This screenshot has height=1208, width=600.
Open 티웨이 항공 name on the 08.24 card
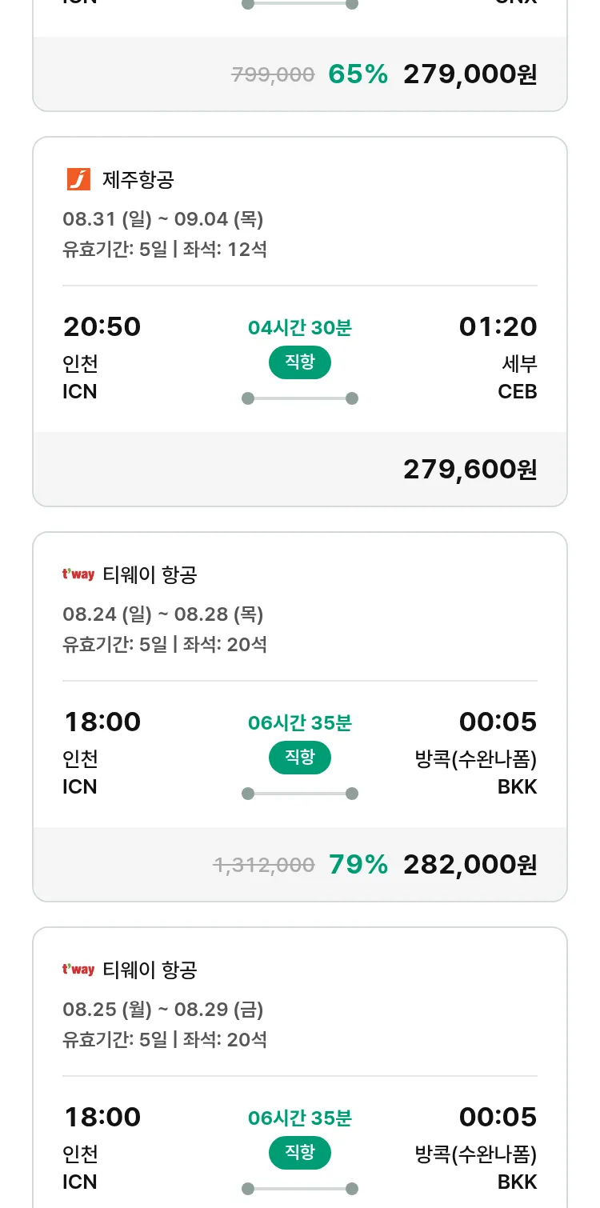point(150,575)
